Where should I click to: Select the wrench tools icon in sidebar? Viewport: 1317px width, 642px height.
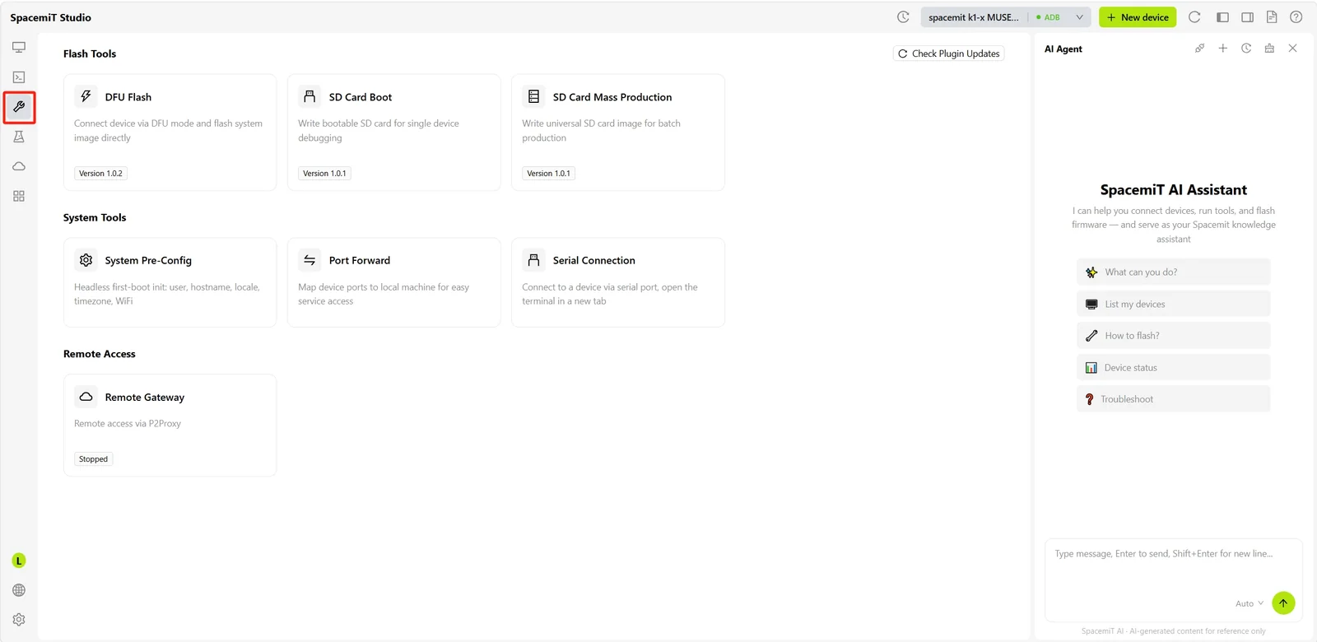(19, 107)
